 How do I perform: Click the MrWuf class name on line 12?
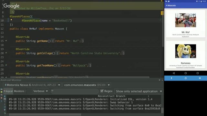click(33, 29)
